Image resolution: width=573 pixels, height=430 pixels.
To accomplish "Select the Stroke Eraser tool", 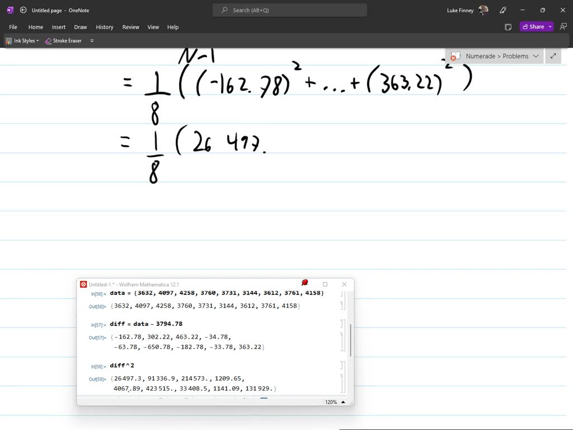I will coord(63,40).
